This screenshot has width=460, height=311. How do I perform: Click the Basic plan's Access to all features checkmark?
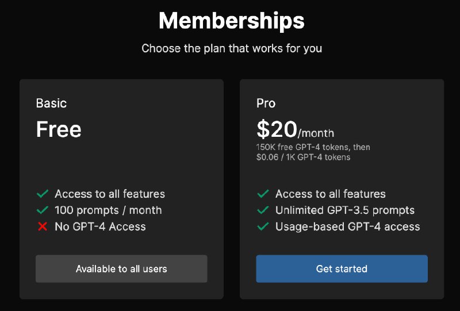tap(42, 194)
